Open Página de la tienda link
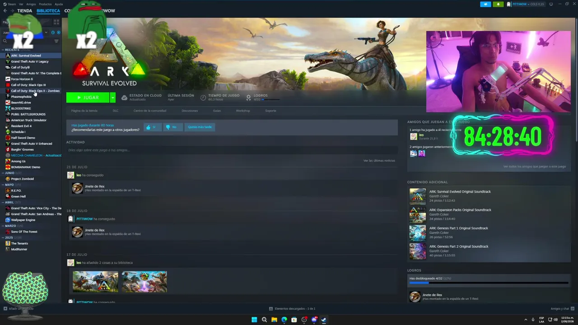 pos(84,111)
